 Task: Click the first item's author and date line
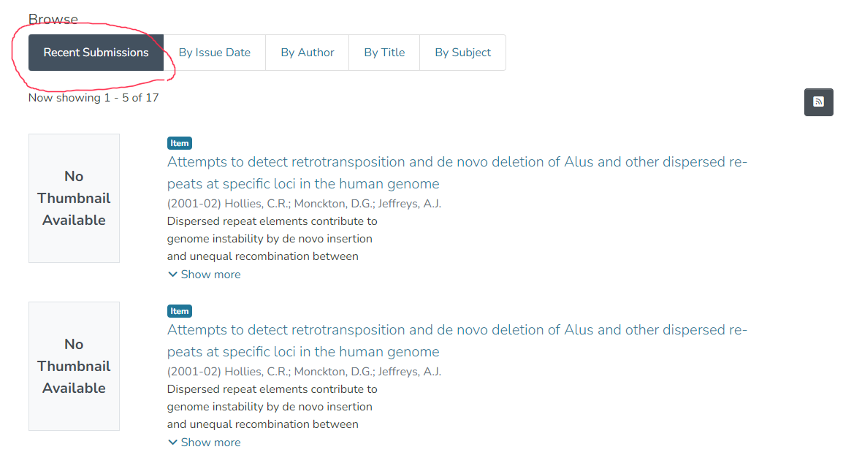pyautogui.click(x=304, y=204)
